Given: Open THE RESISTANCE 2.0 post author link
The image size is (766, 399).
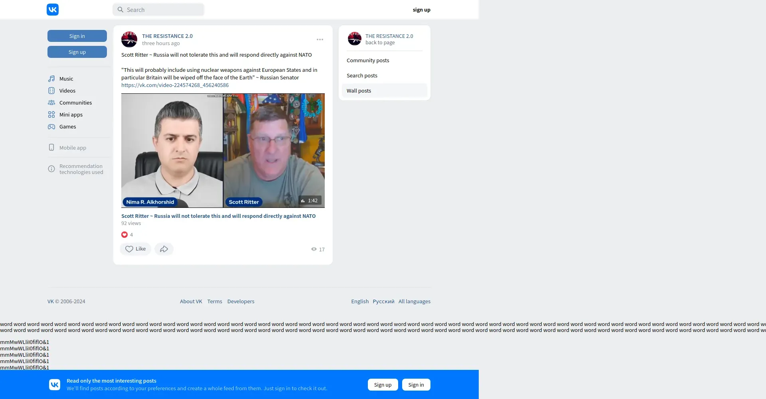Looking at the screenshot, I should pyautogui.click(x=167, y=36).
